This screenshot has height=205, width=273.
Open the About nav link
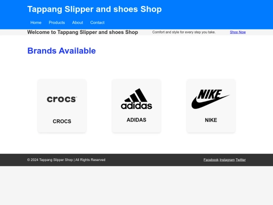[x=77, y=22]
